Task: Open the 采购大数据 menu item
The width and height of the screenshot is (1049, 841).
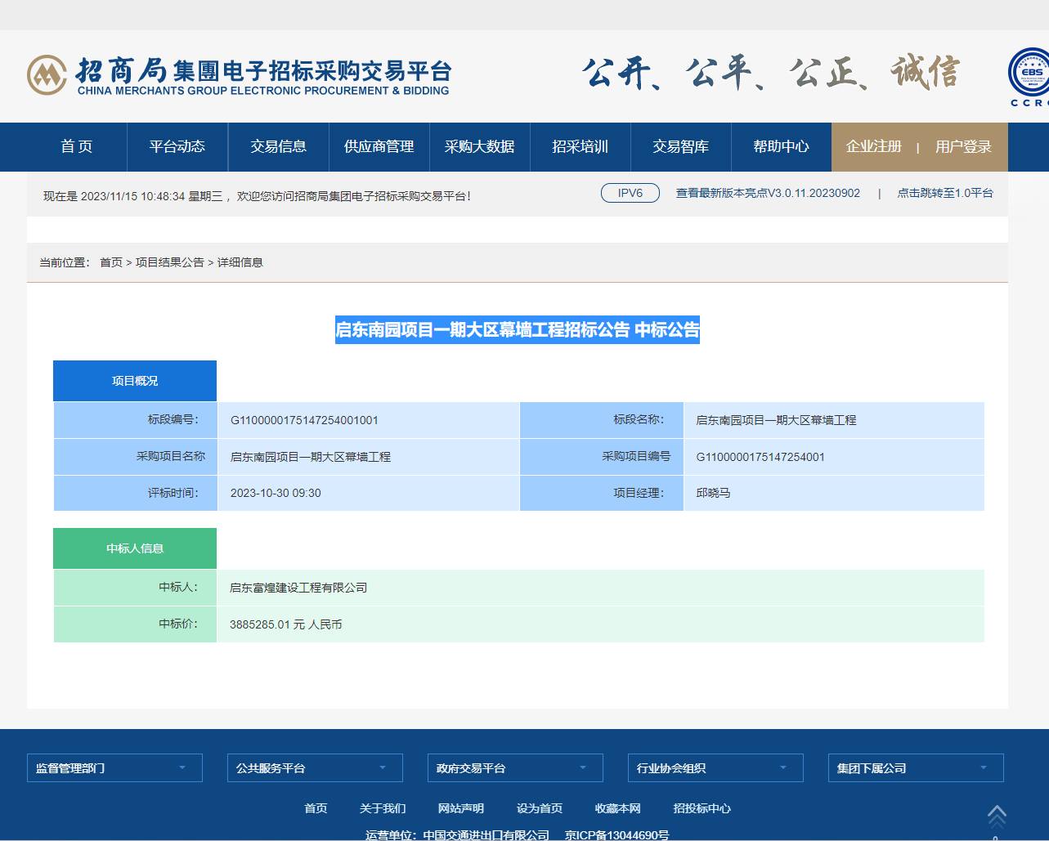Action: tap(479, 147)
